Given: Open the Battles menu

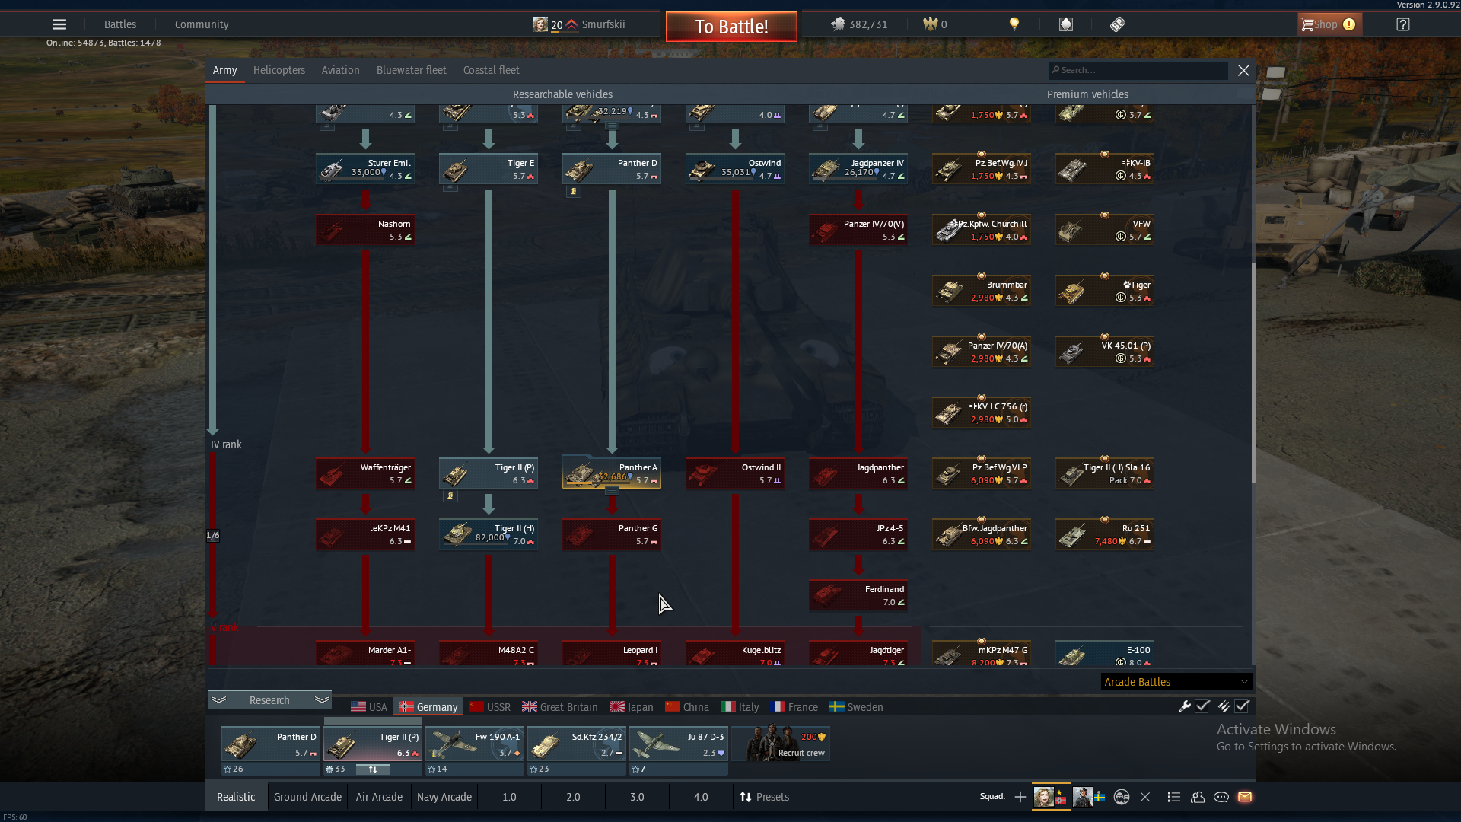Looking at the screenshot, I should (120, 24).
